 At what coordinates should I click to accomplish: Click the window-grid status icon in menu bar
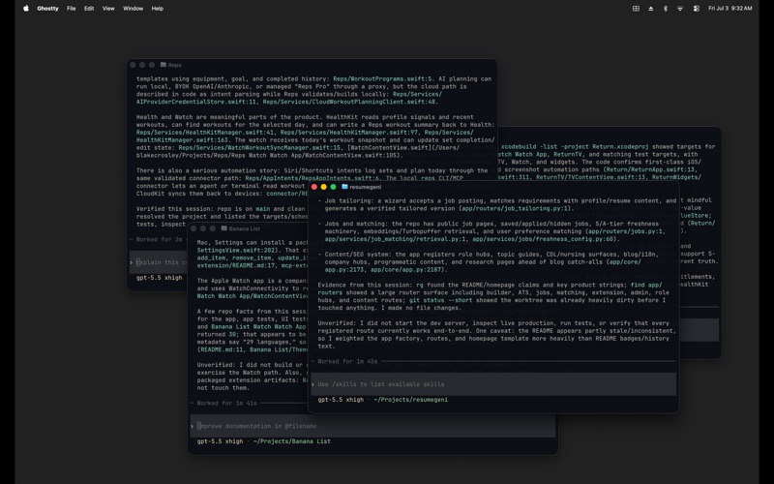(636, 9)
